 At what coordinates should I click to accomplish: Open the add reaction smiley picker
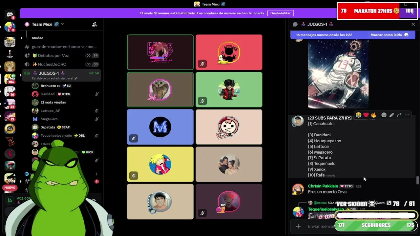[x=384, y=115]
